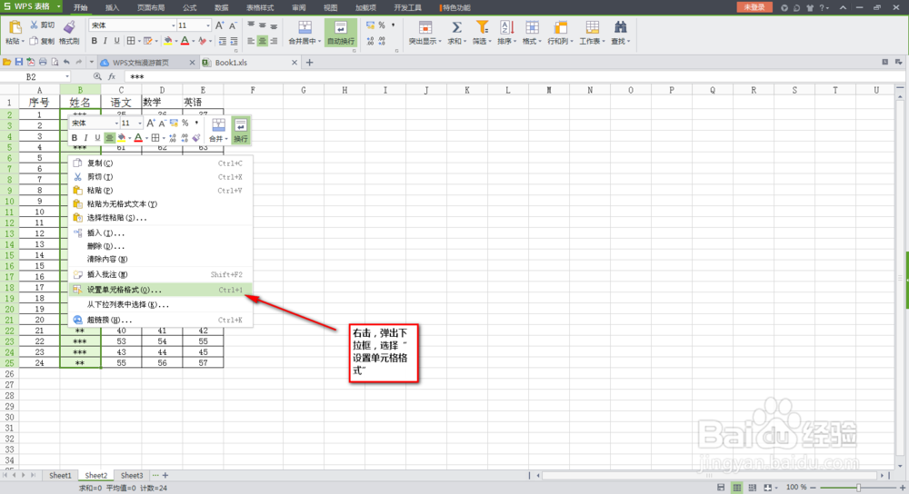Open the ribbon borders dropdown arrow
The height and width of the screenshot is (494, 909).
(x=139, y=41)
